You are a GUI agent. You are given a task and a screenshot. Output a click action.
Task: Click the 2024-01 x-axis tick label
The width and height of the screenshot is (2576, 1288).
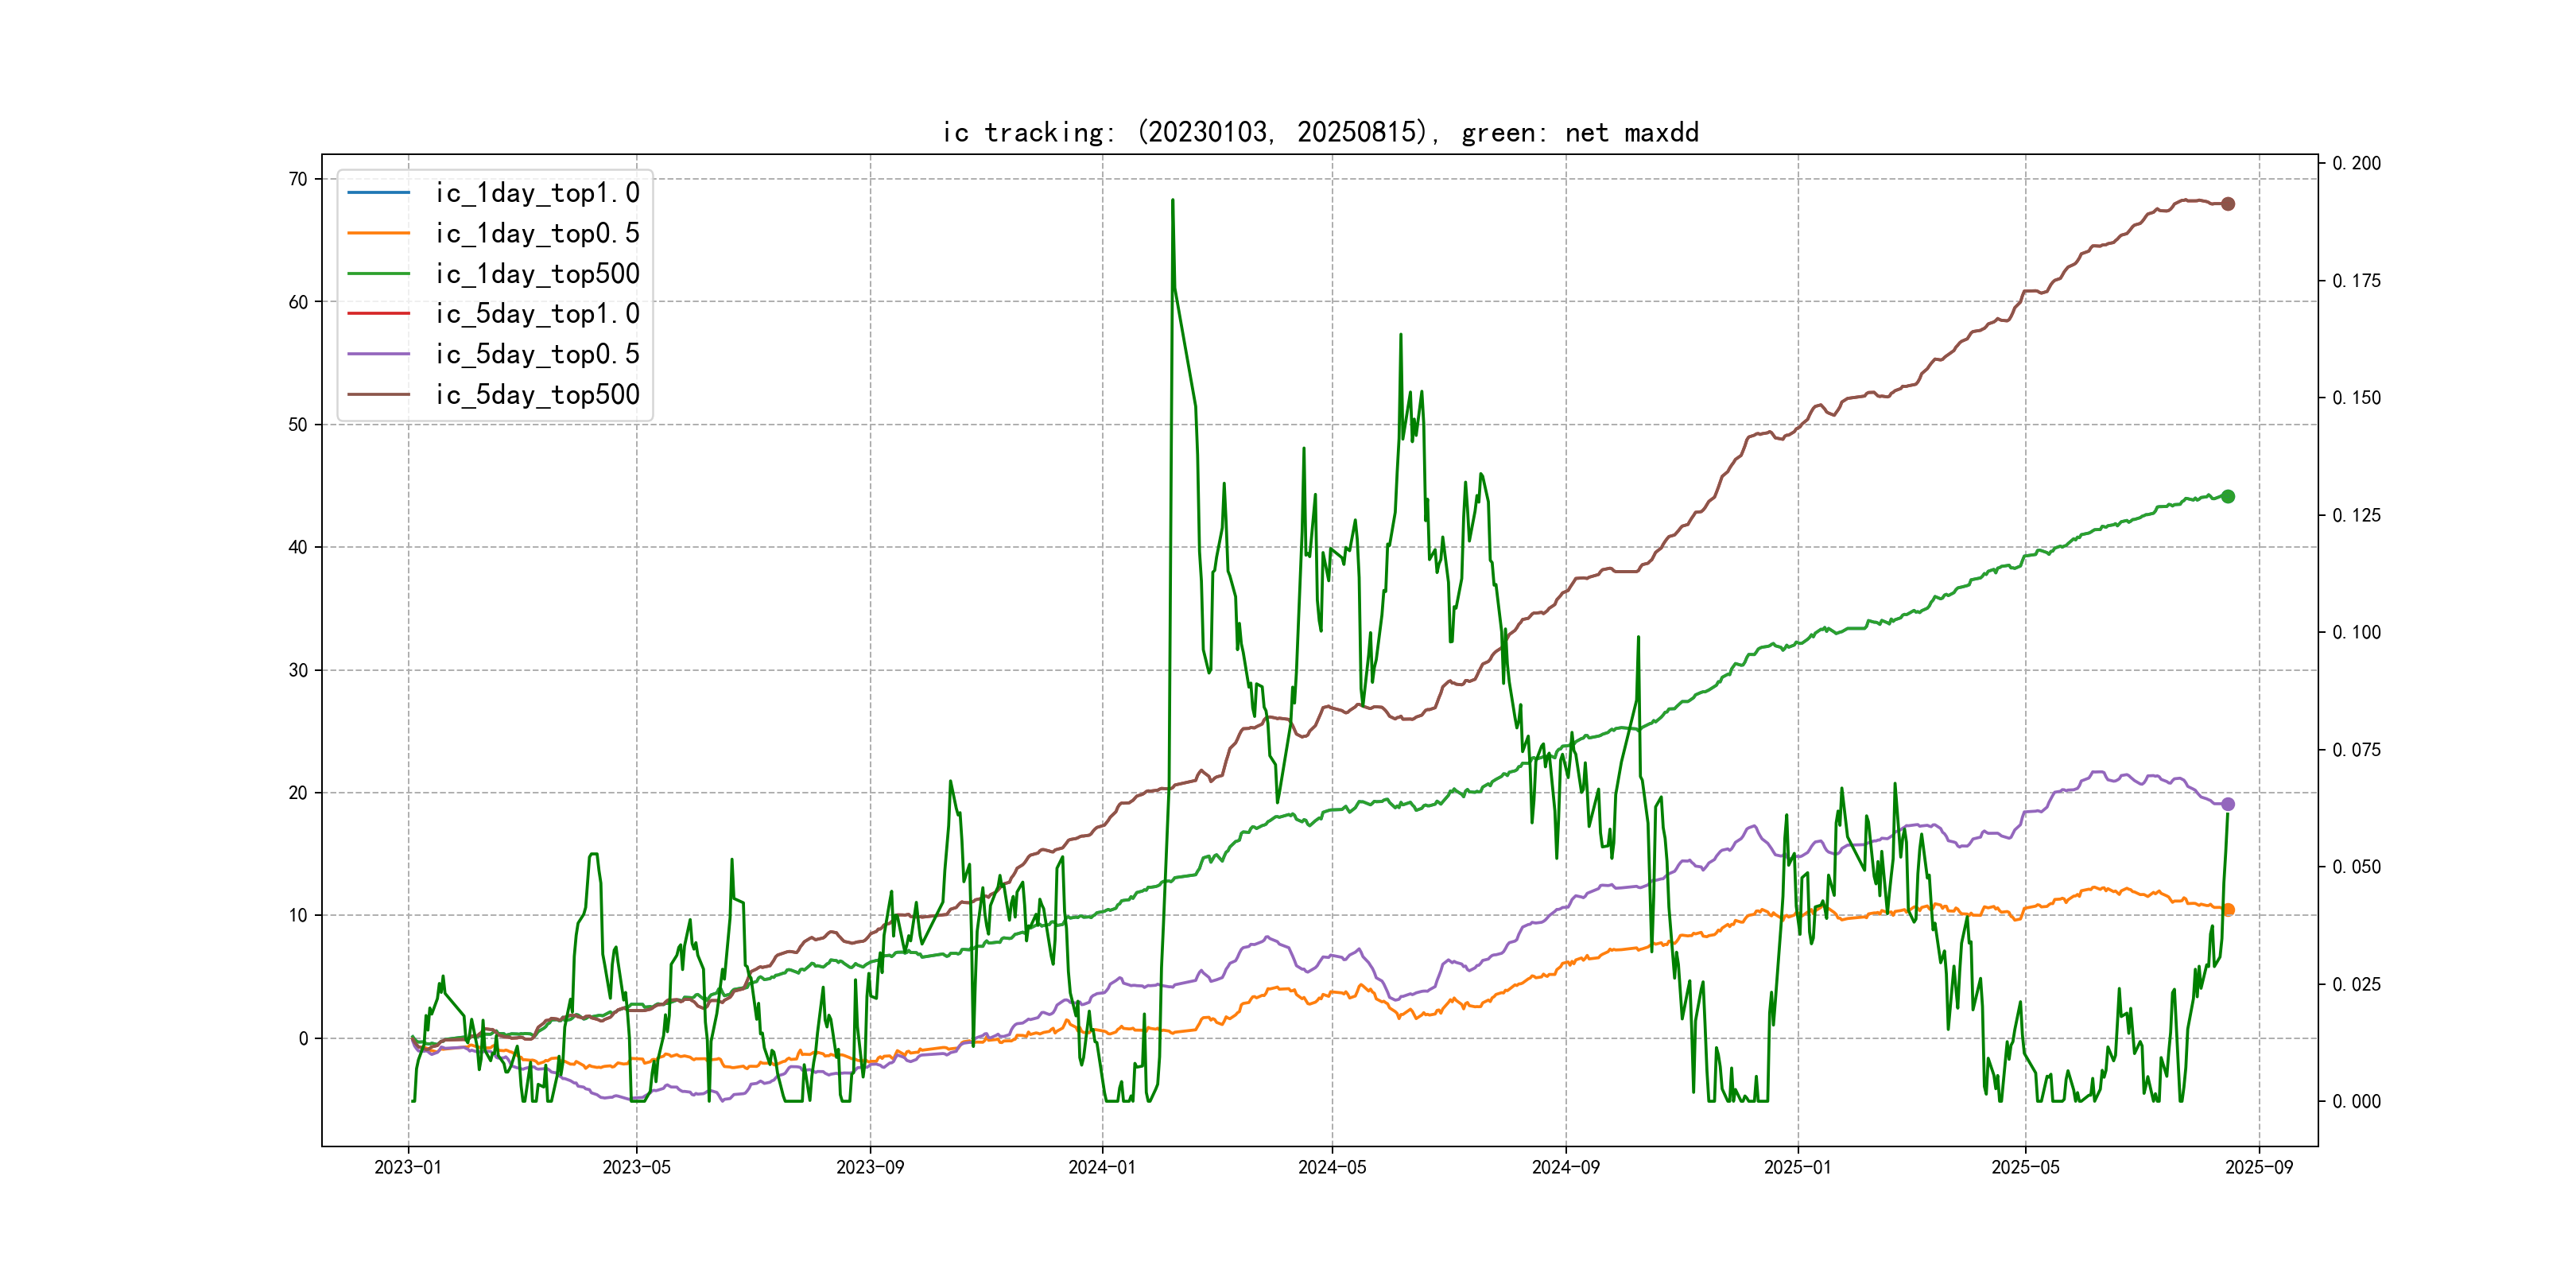click(1102, 1167)
